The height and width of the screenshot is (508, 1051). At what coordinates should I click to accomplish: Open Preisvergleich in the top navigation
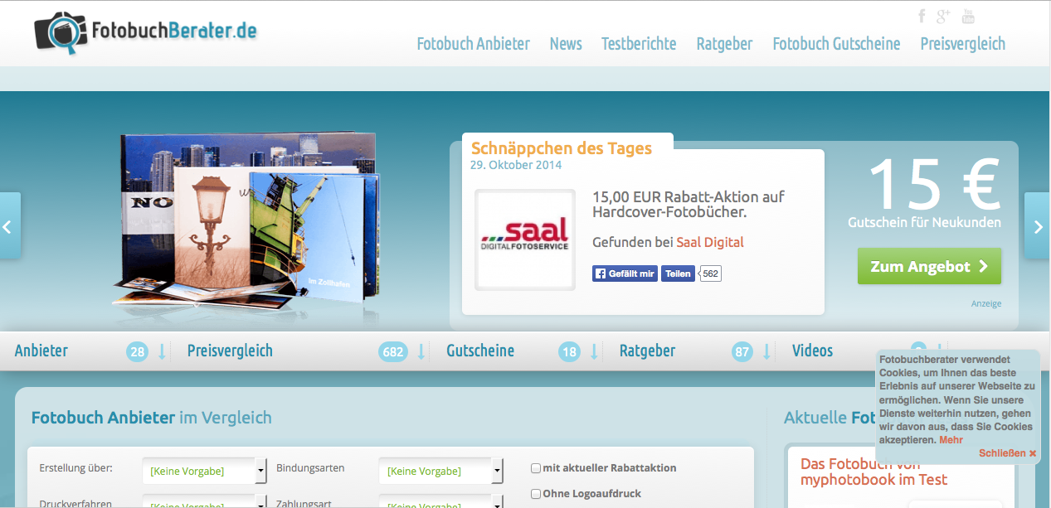pos(963,44)
